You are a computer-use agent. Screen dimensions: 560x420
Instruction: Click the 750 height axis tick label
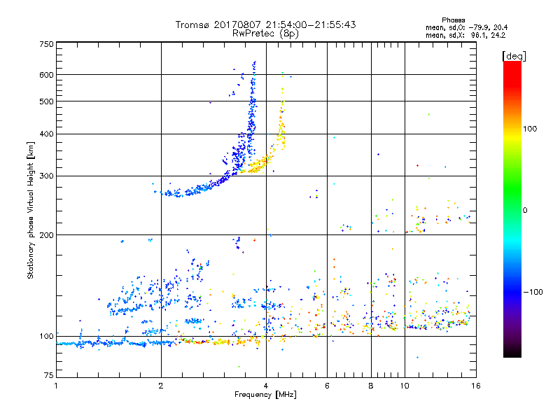point(46,44)
